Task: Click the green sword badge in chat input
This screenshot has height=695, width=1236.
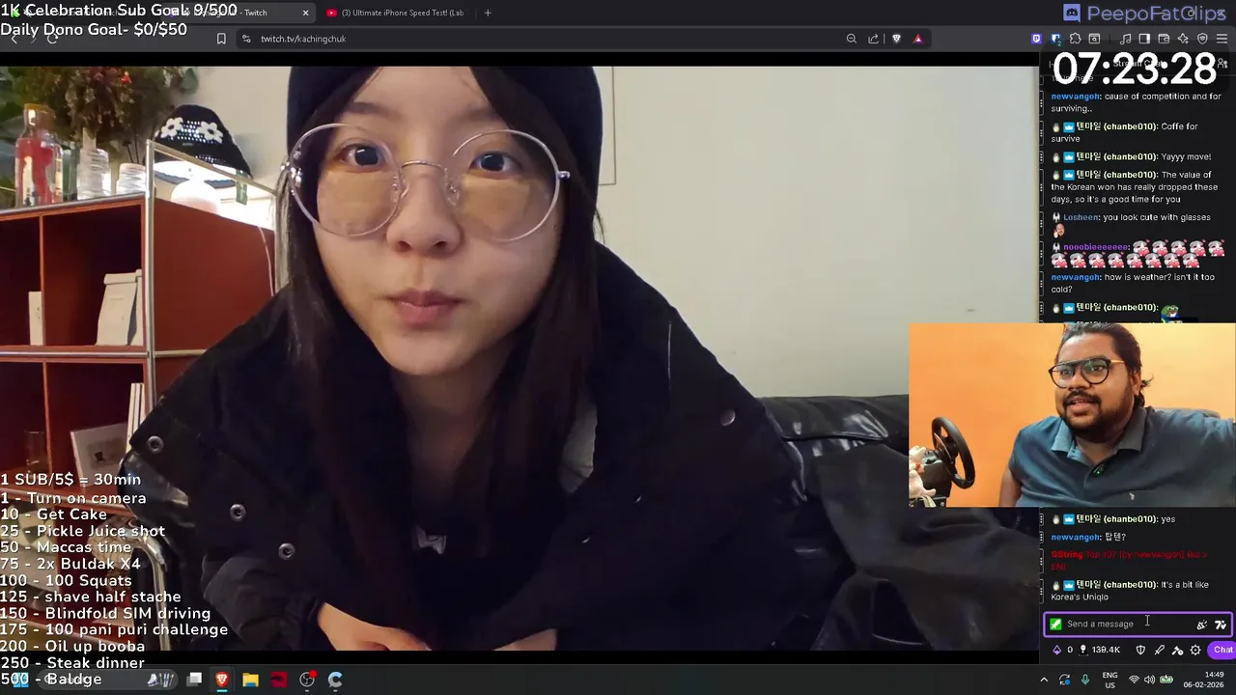Action: (x=1055, y=625)
